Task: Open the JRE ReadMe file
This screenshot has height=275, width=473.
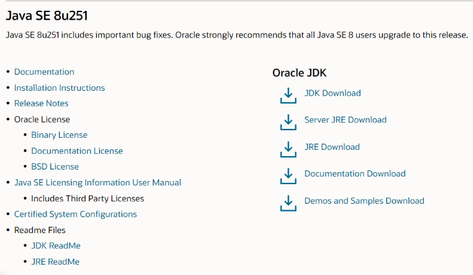Action: pos(55,262)
